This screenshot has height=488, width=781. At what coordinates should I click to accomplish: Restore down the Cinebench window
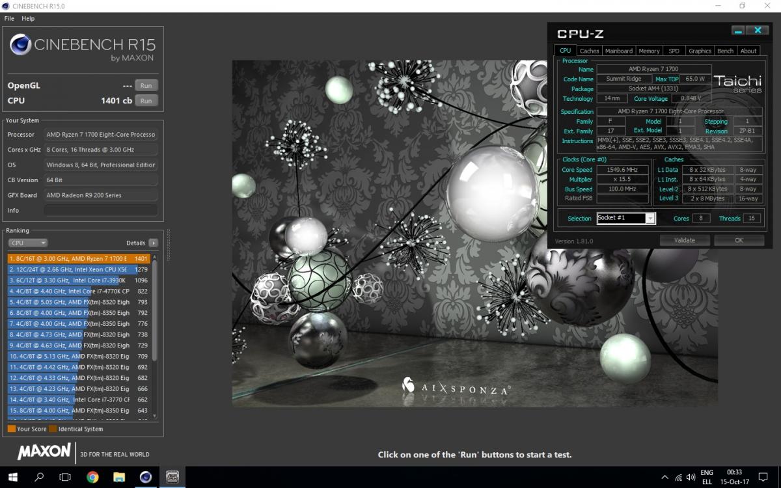[x=742, y=6]
